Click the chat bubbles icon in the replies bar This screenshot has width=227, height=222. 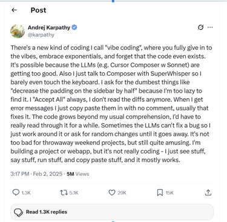click(x=18, y=212)
